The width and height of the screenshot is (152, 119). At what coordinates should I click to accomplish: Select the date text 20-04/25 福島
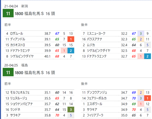[16, 65]
